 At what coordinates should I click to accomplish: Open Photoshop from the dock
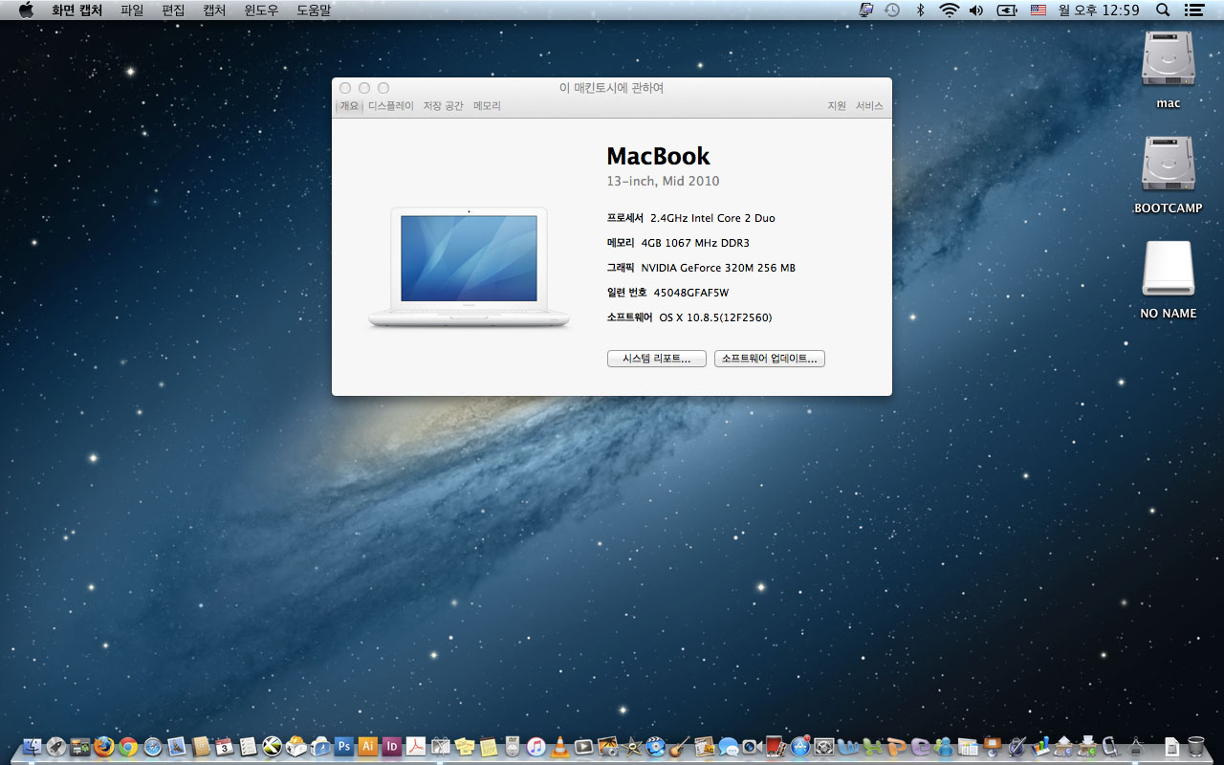point(344,747)
